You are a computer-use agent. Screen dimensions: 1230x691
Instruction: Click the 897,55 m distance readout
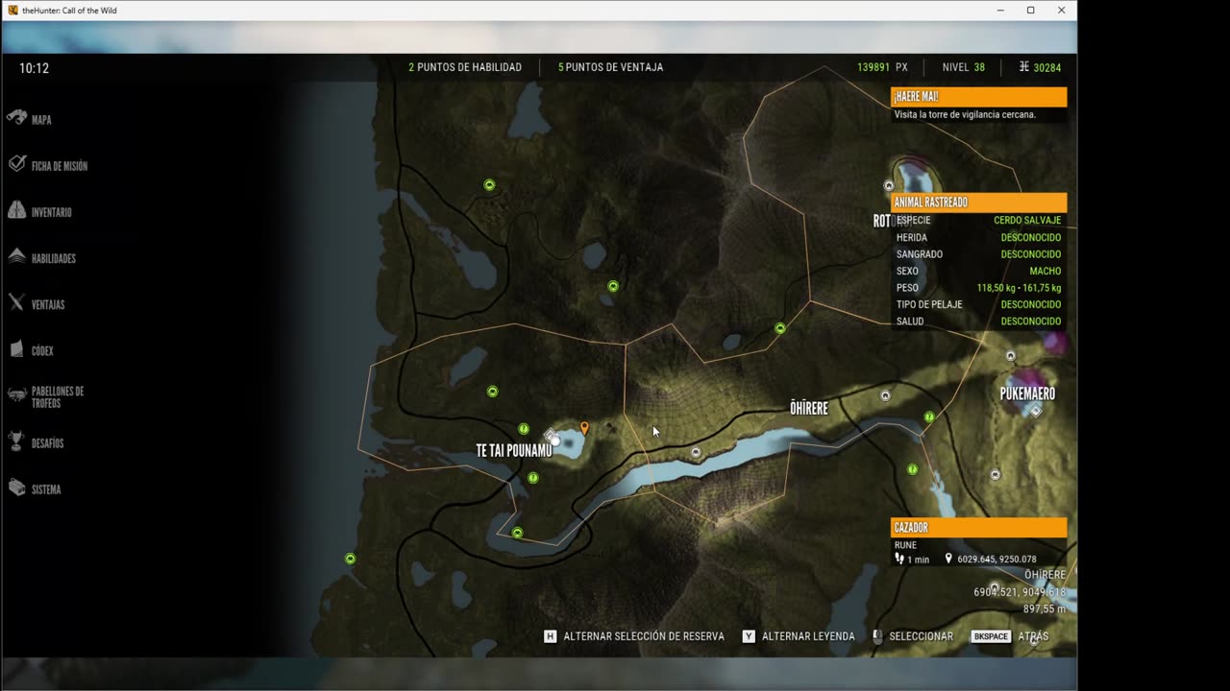coord(1044,609)
